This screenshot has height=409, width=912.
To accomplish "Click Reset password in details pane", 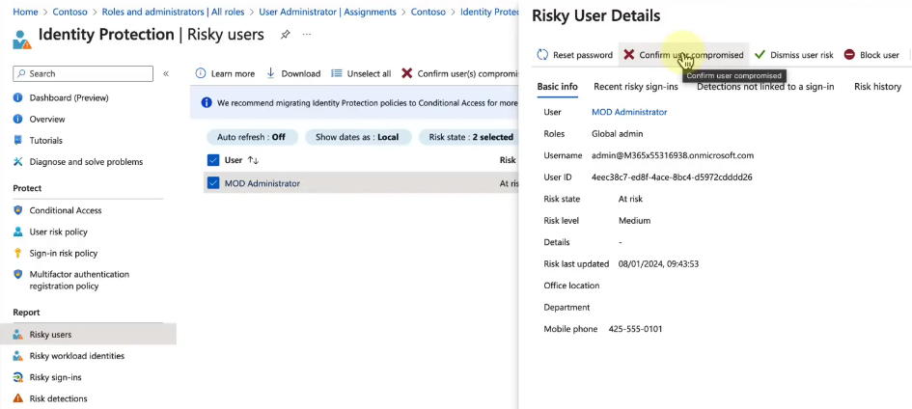I will 574,55.
